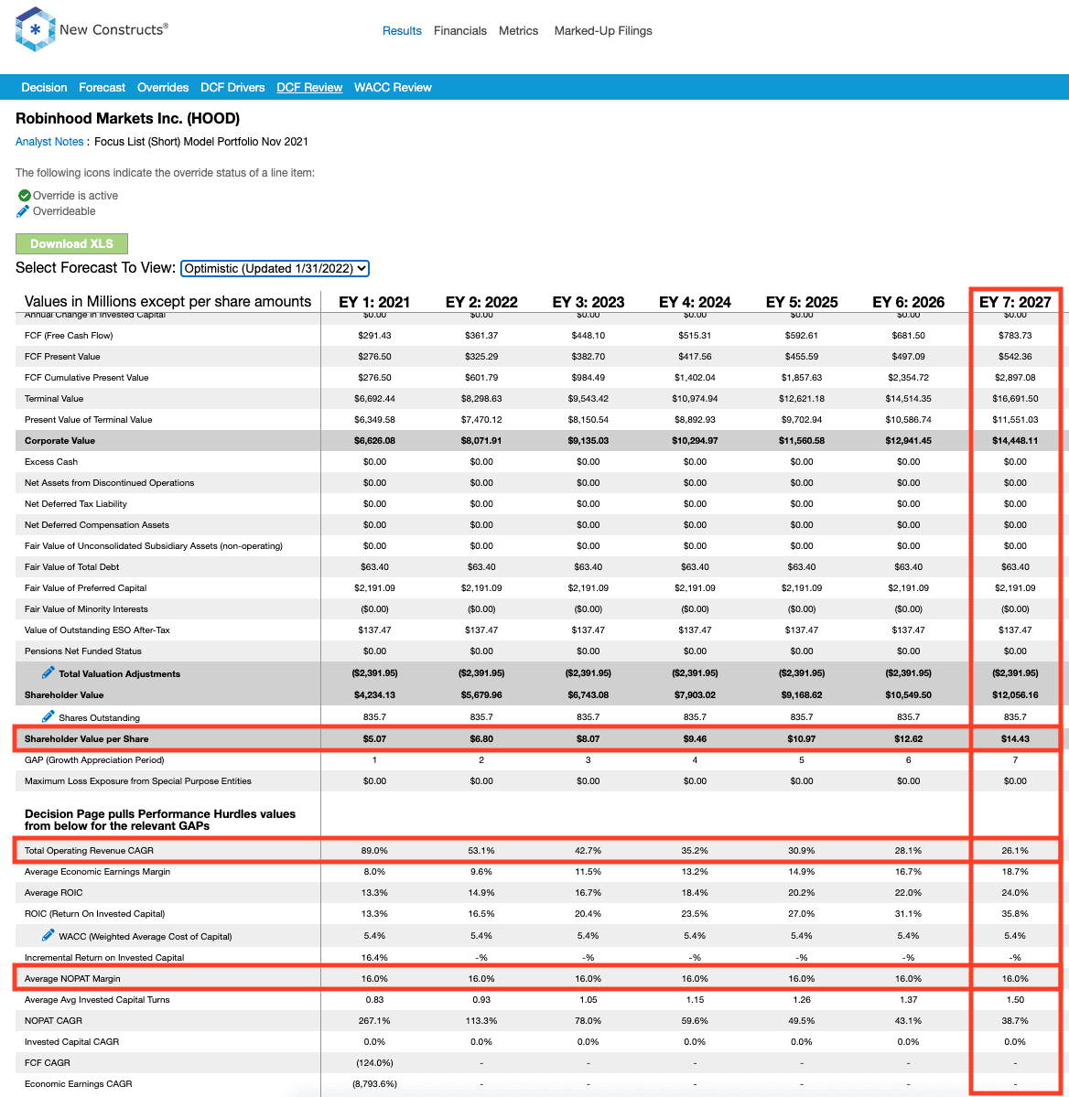Click the 89.0% revenue CAGR cell

point(374,851)
